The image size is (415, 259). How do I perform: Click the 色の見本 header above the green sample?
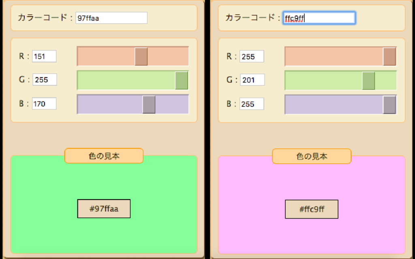pos(104,156)
